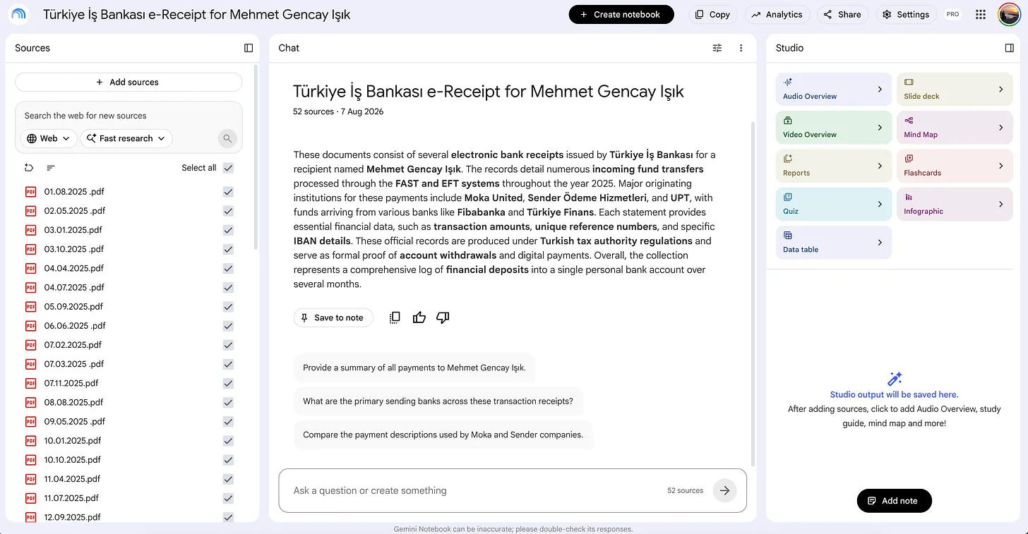Open the Fast research mode dropdown
The width and height of the screenshot is (1028, 534).
126,138
